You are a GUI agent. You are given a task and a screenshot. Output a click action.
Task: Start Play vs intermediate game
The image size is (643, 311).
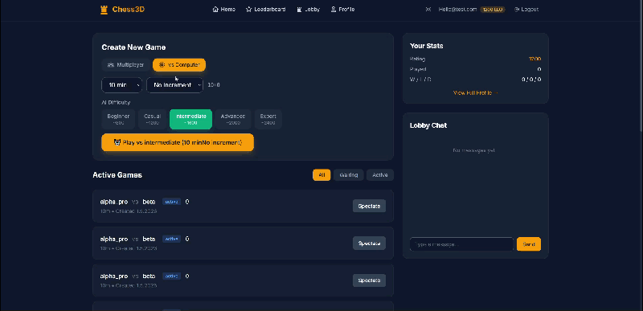coord(178,142)
